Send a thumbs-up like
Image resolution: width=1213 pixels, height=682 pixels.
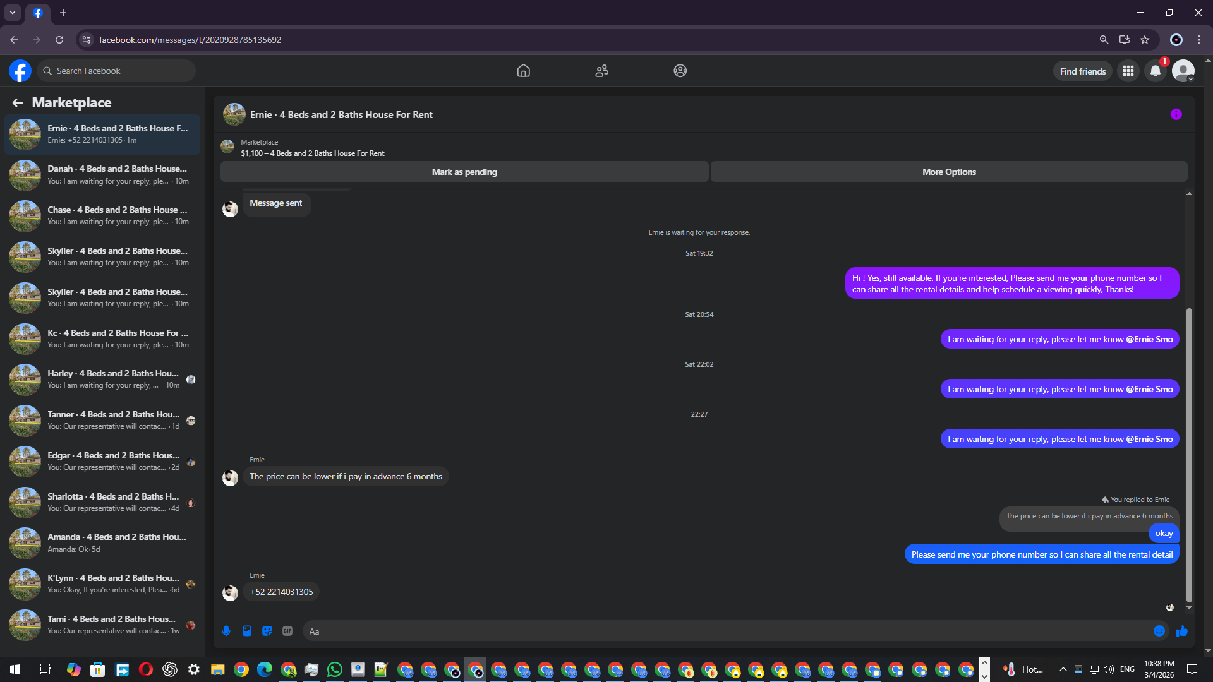point(1182,631)
